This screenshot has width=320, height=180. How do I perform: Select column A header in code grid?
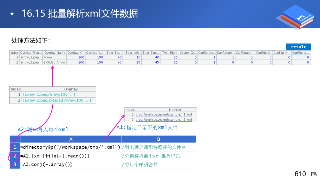click(71, 139)
